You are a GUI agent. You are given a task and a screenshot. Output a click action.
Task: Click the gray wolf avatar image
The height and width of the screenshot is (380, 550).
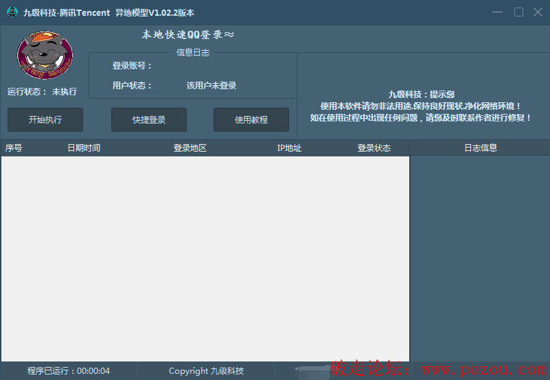[45, 55]
